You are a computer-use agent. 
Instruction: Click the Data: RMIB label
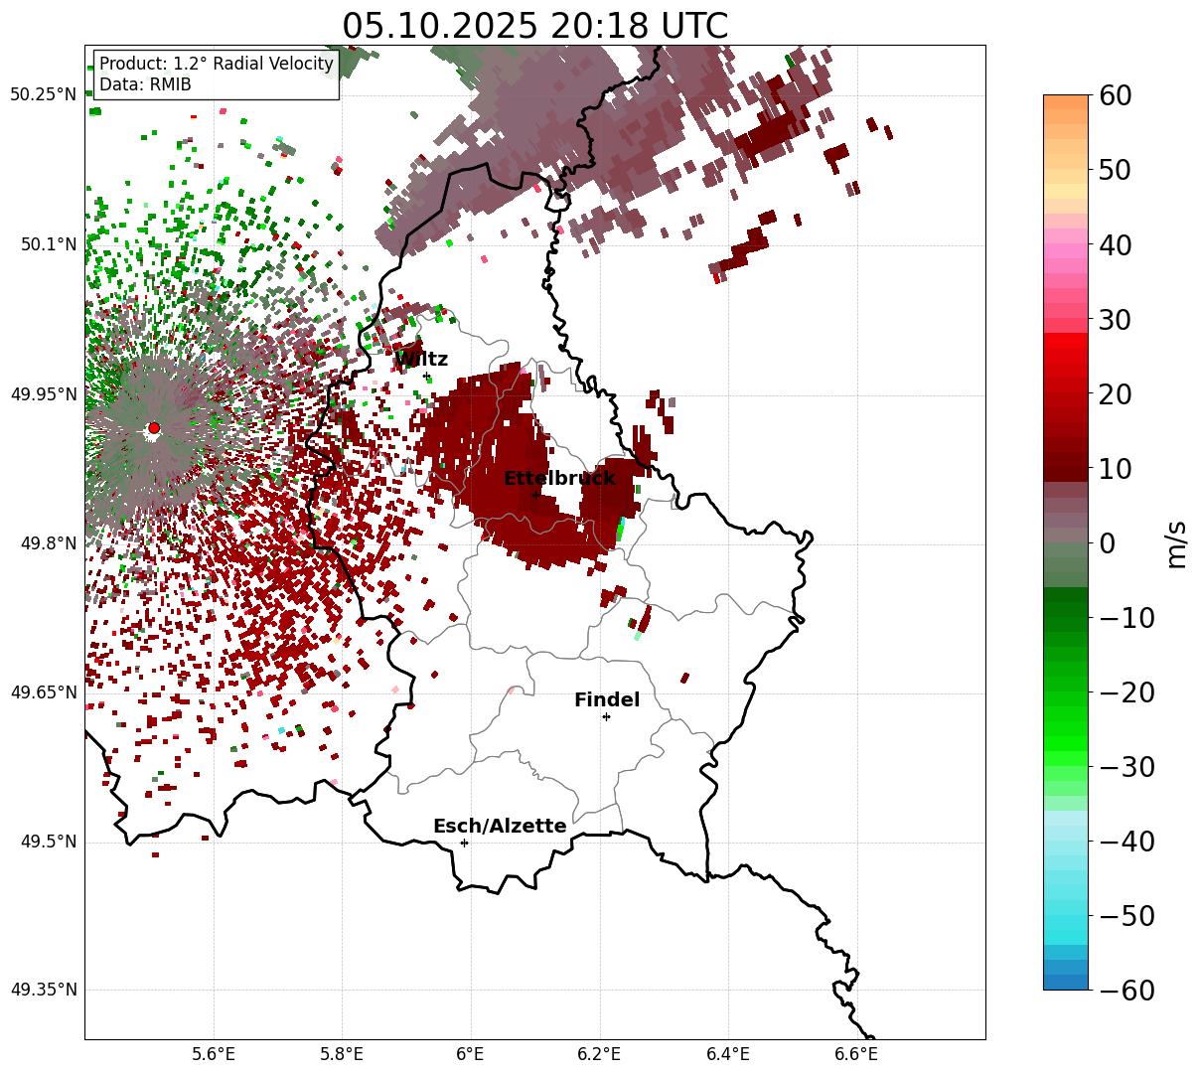click(x=145, y=84)
